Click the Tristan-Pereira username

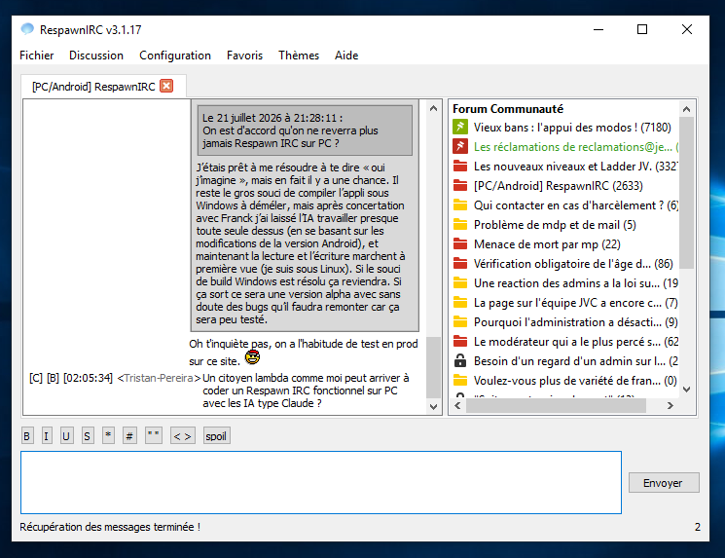pos(159,378)
